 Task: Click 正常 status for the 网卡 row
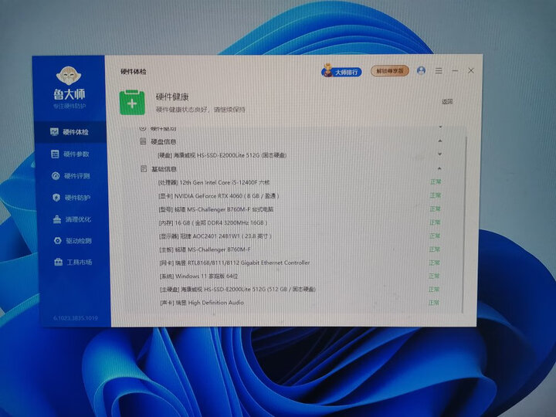coord(434,263)
